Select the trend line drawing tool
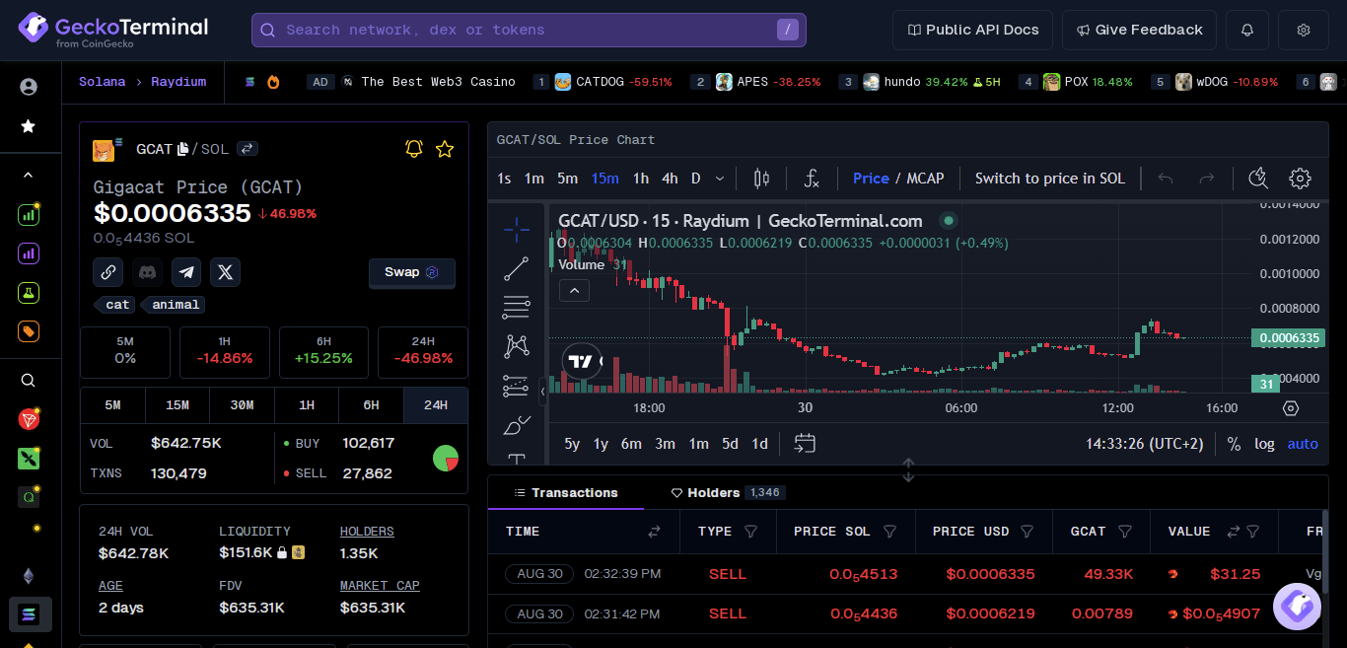1347x648 pixels. click(517, 268)
